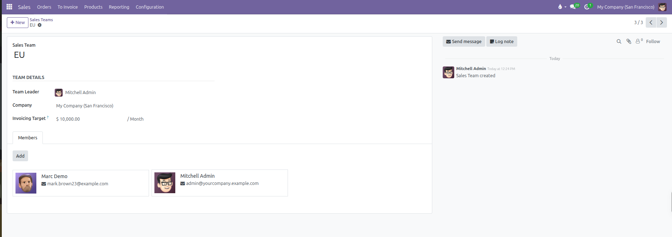672x237 pixels.
Task: Search chatter messages magnifier icon
Action: (x=619, y=42)
